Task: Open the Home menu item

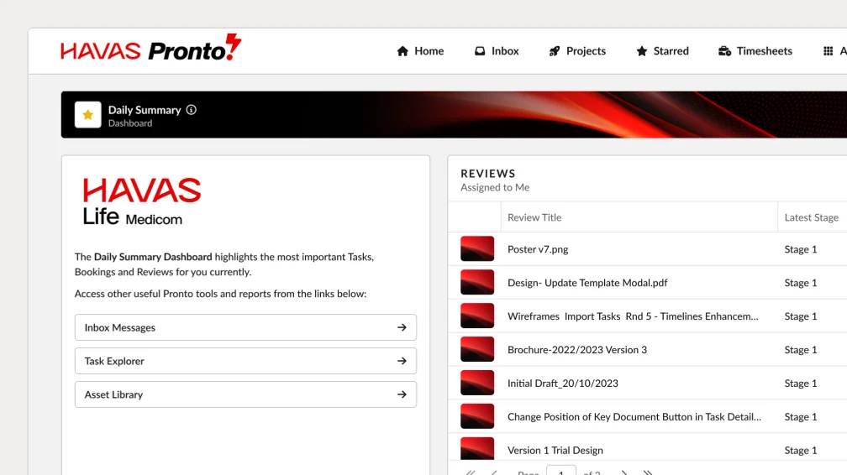Action: (x=420, y=51)
